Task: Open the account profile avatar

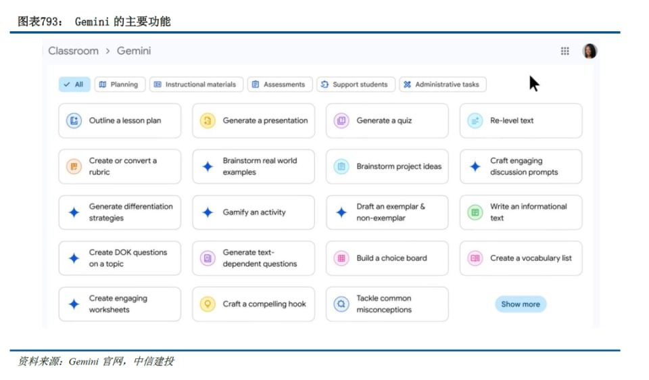Action: pos(590,51)
